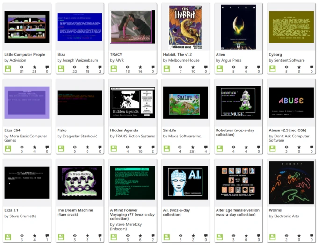Open the SimLife title link
Image resolution: width=318 pixels, height=245 pixels.
pyautogui.click(x=169, y=130)
